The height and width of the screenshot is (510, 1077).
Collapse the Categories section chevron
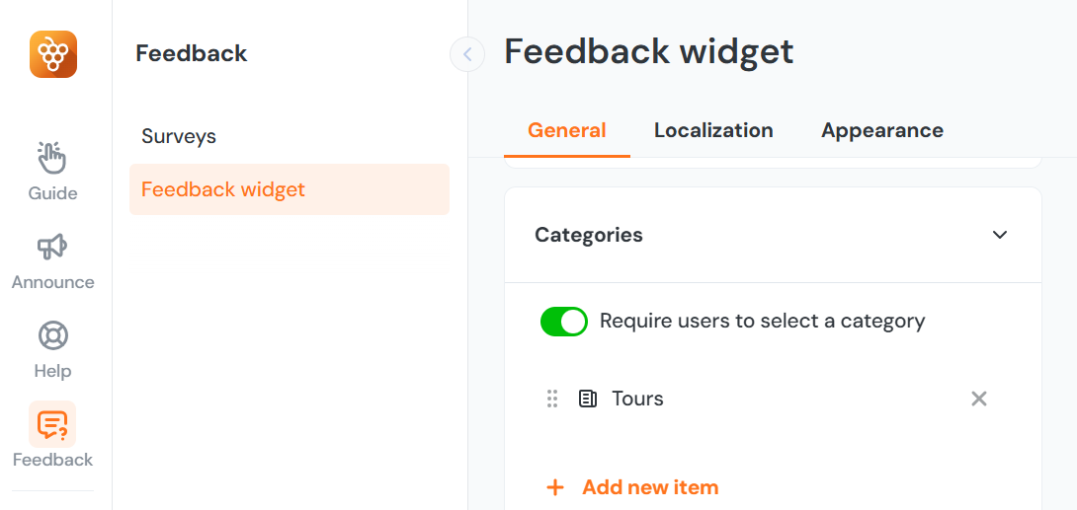pyautogui.click(x=1000, y=235)
